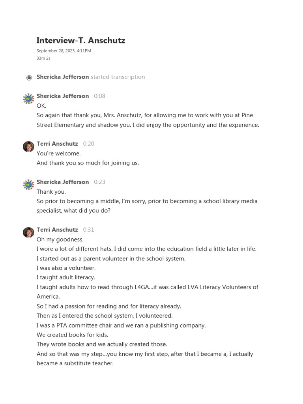The height and width of the screenshot is (404, 303).
Task: Click Terri Anschutz's avatar at 0:31
Action: tap(29, 232)
